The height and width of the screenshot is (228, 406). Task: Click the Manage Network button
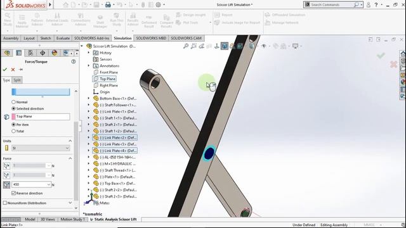click(x=282, y=23)
